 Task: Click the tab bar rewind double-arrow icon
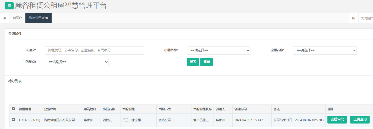(5, 18)
